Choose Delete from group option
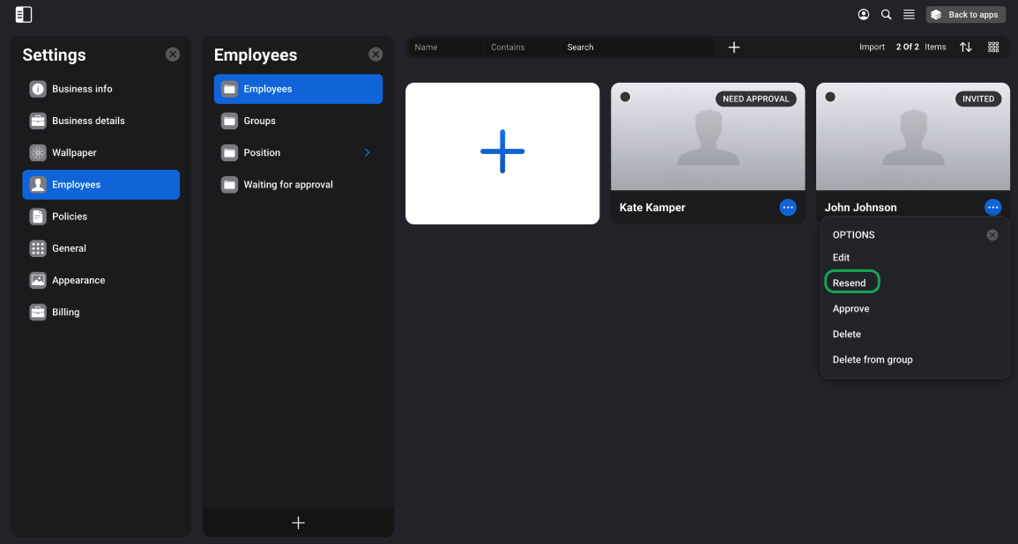1018x544 pixels. tap(873, 360)
